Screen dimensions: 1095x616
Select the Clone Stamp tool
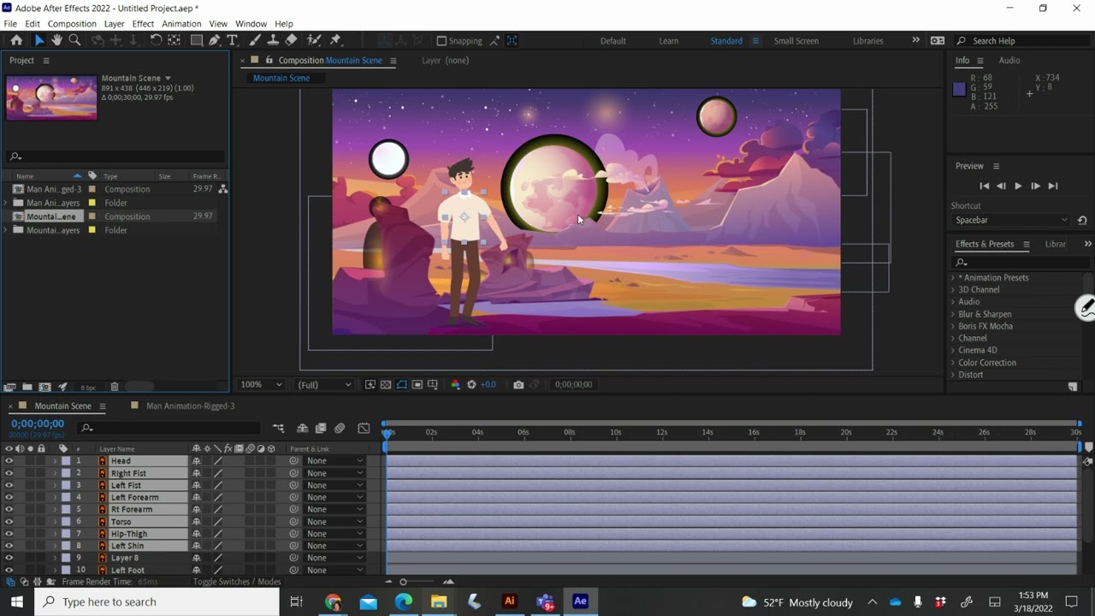pos(273,40)
